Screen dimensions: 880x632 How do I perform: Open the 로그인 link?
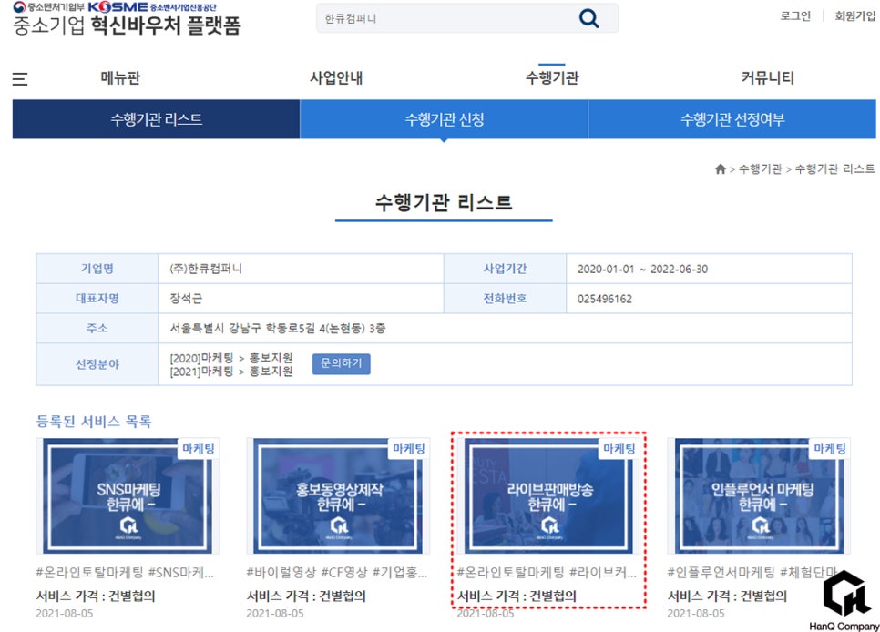pyautogui.click(x=795, y=15)
